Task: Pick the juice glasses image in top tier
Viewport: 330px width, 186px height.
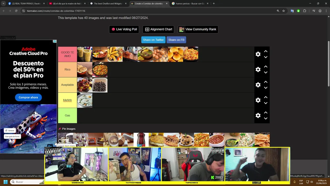Action: pos(85,54)
